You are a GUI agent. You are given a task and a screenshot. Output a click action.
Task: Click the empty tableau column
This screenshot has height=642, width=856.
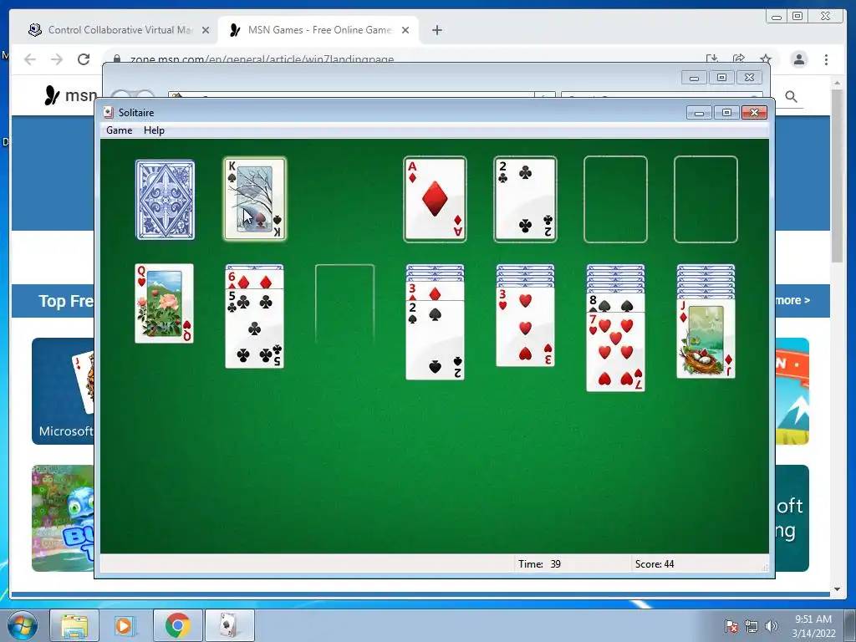coord(344,304)
